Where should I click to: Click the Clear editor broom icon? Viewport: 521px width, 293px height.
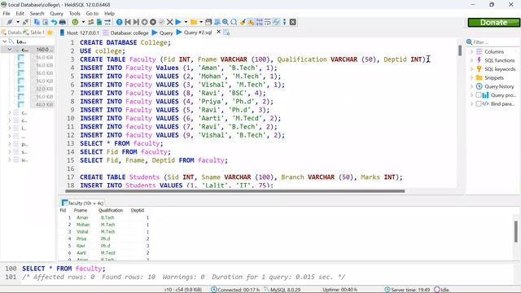click(243, 22)
